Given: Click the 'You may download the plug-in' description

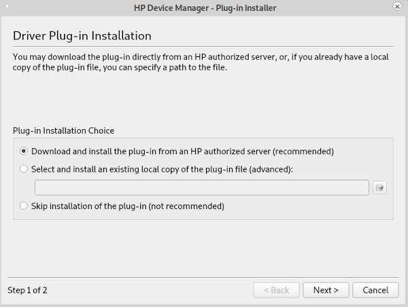Looking at the screenshot, I should 201,62.
